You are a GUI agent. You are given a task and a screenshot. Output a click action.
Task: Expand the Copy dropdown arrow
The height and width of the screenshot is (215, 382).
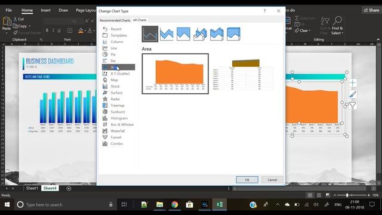pos(30,26)
